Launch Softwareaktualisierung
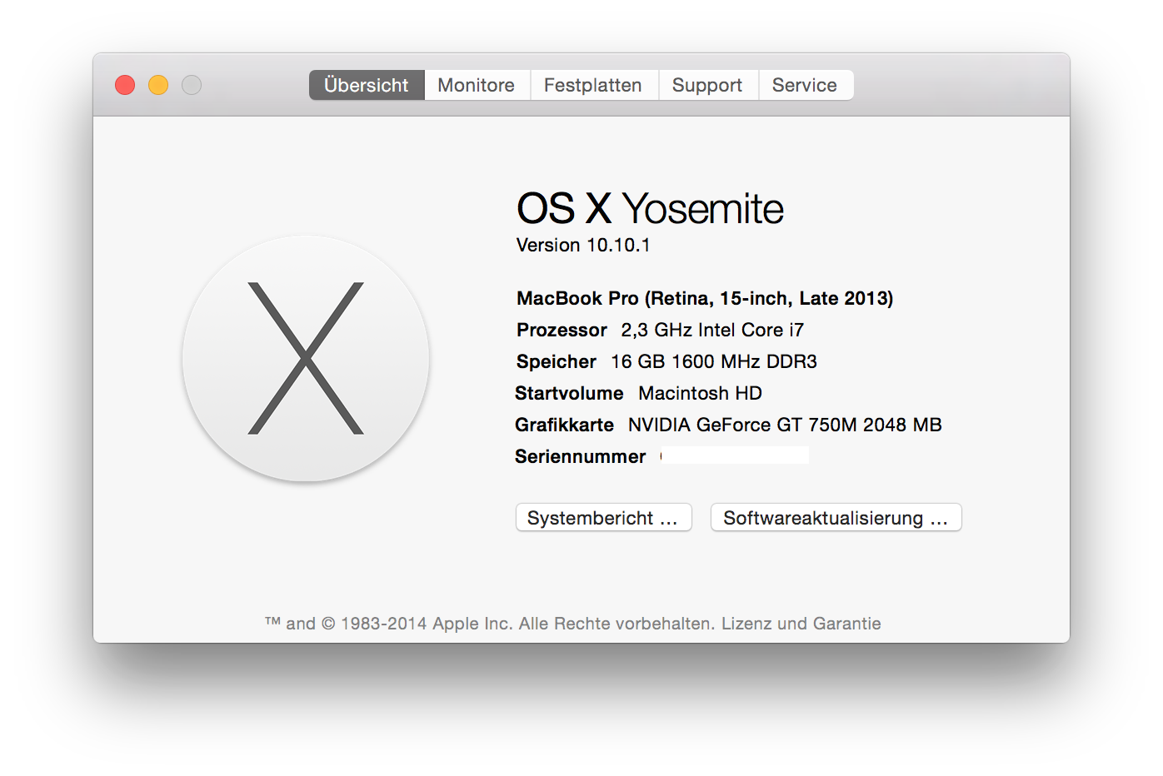1163x776 pixels. coord(836,517)
